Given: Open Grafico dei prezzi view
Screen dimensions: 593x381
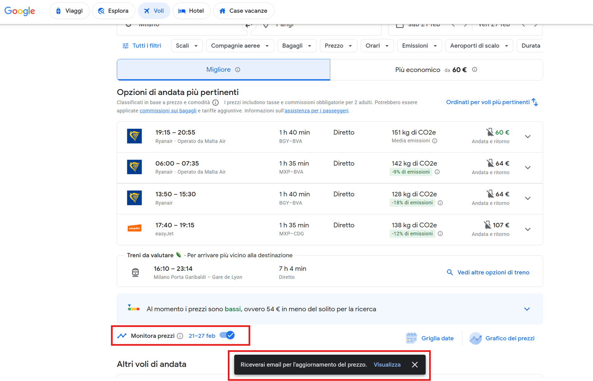Looking at the screenshot, I should click(502, 338).
